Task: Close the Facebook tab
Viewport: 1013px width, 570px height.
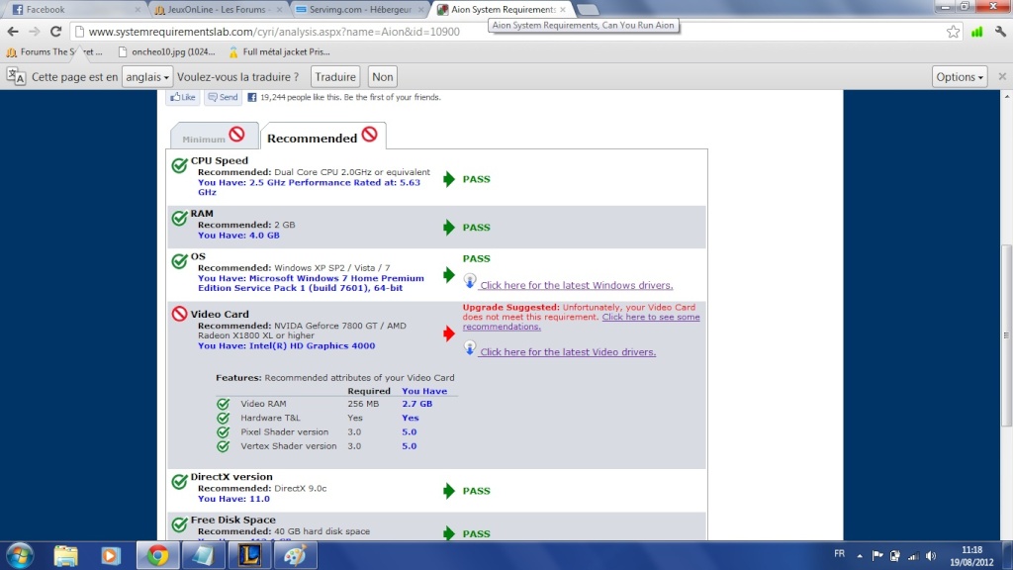Action: 138,10
